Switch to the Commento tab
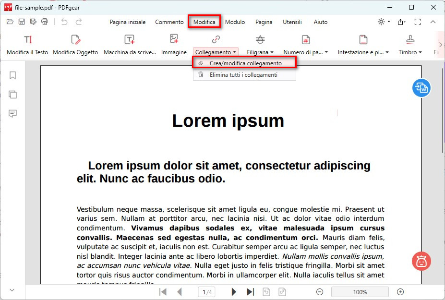This screenshot has width=445, height=300. 169,22
